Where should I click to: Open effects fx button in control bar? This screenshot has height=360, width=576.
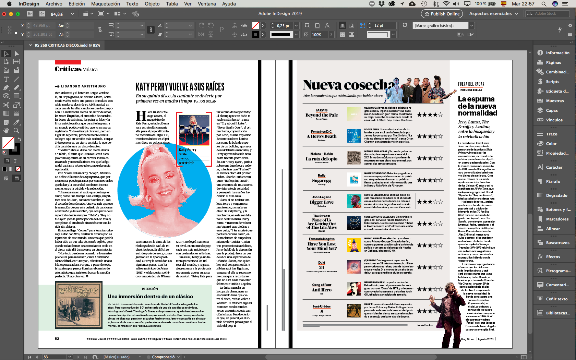click(x=328, y=26)
